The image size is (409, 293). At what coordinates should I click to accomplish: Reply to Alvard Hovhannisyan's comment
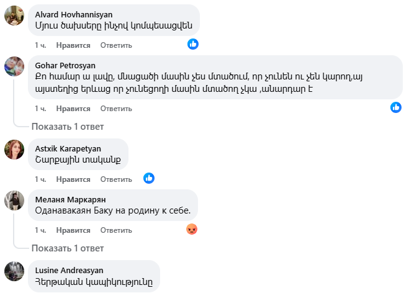coord(116,45)
